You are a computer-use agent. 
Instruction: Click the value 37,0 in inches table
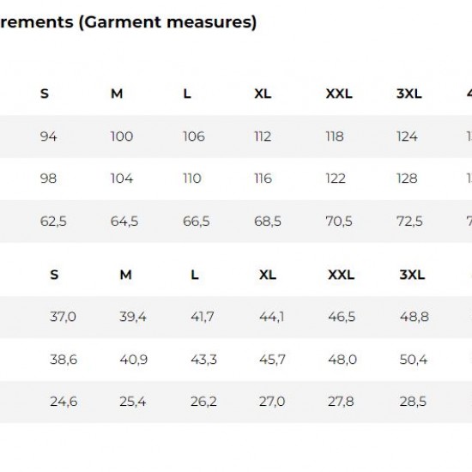click(x=63, y=317)
